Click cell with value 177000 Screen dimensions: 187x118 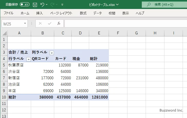pyautogui.click(x=42, y=78)
